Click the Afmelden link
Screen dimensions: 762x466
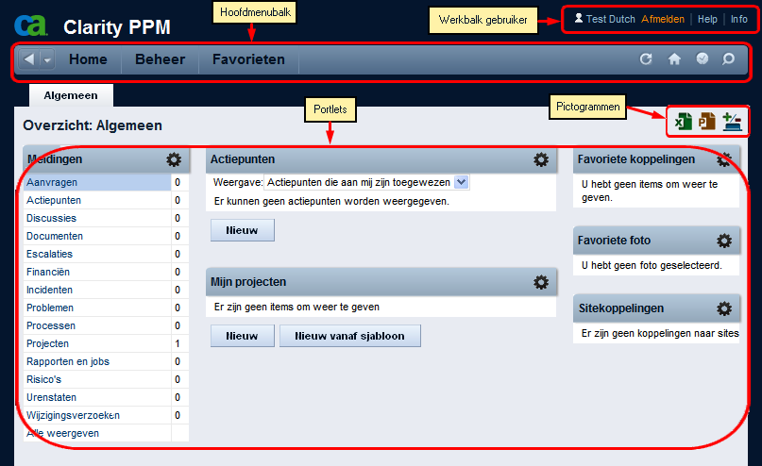click(x=662, y=19)
